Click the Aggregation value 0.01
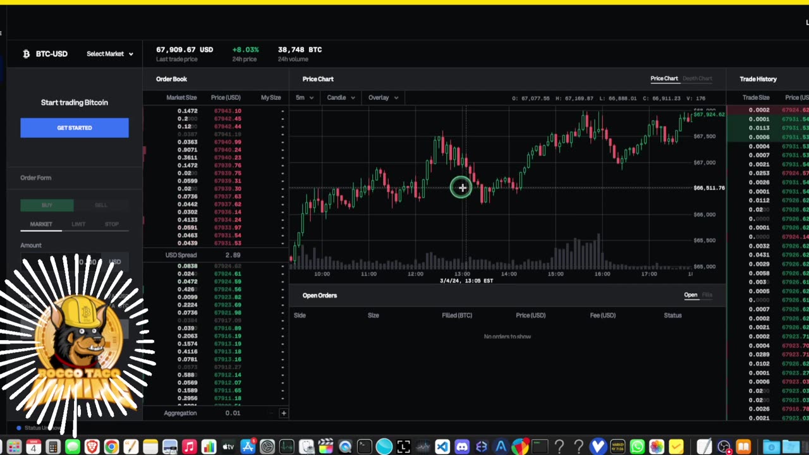 coord(233,413)
